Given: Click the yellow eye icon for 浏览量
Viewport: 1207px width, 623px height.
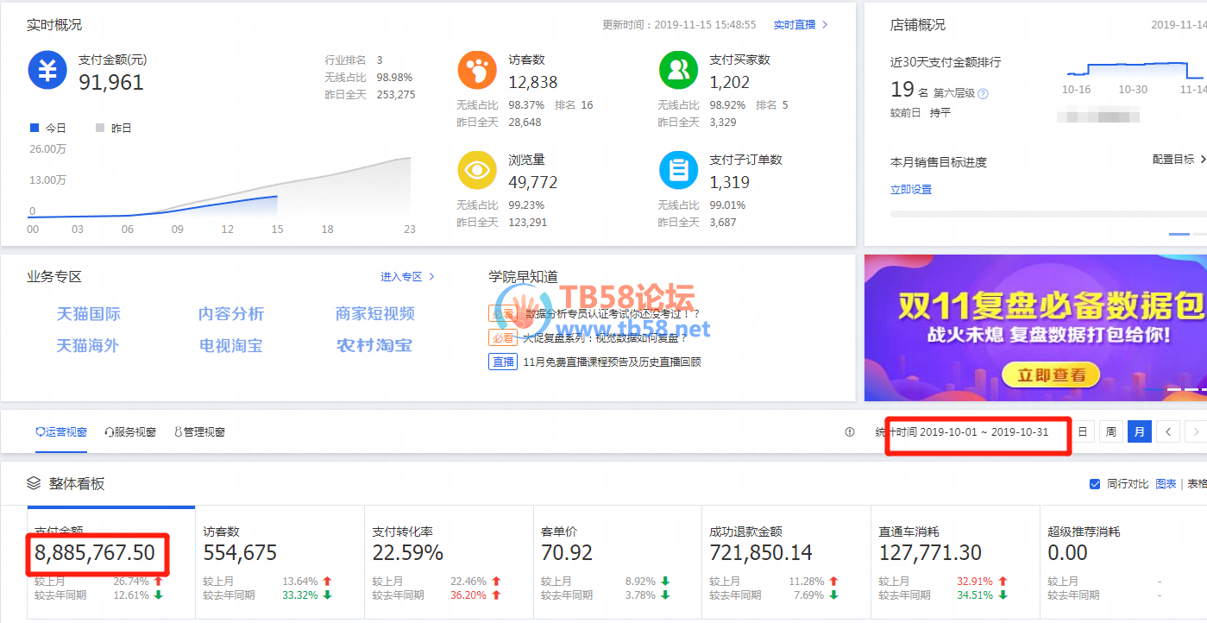Looking at the screenshot, I should [477, 170].
